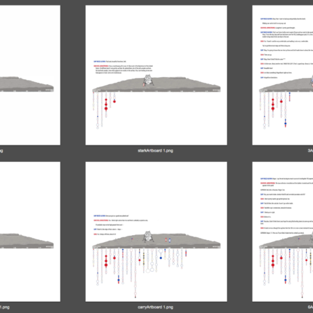Click the transcript text in carryArtboard thumbnail
Image resolution: width=313 pixels, height=313 pixels.
coord(120,225)
